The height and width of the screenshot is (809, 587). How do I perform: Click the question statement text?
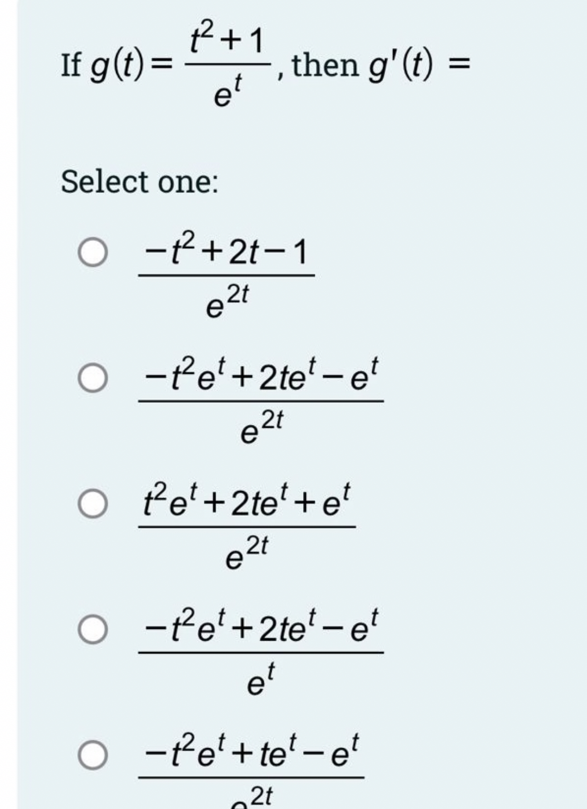click(228, 64)
